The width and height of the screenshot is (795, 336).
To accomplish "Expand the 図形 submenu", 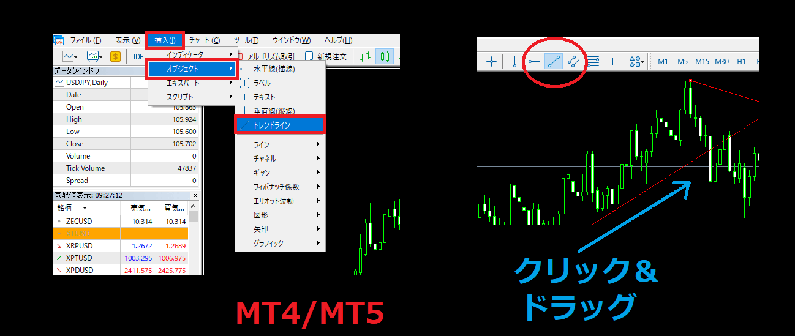I will pos(281,215).
